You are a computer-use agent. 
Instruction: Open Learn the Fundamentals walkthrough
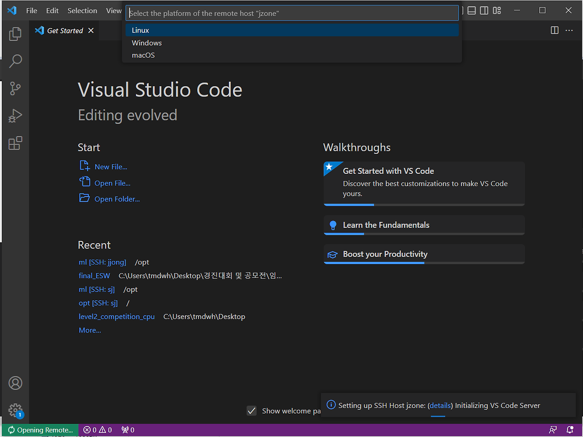point(424,225)
